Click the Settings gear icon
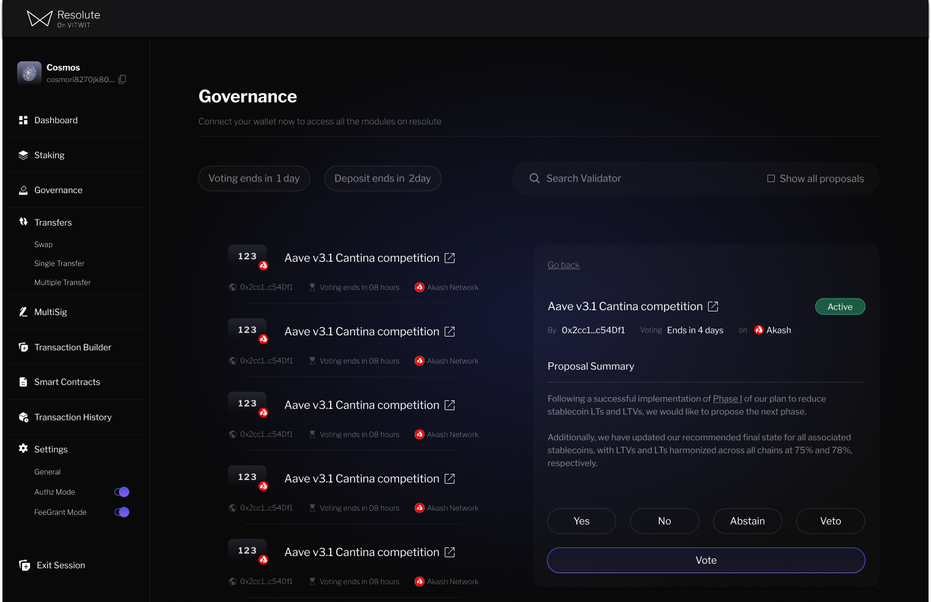Screen dimensions: 931x602 (x=23, y=448)
